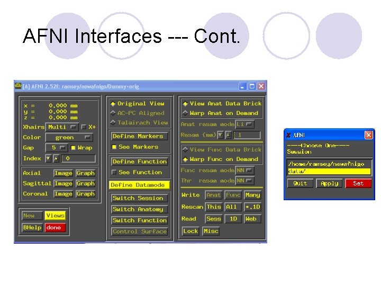Select AC-PC Aligned view option
Image resolution: width=381 pixels, height=286 pixels.
138,113
